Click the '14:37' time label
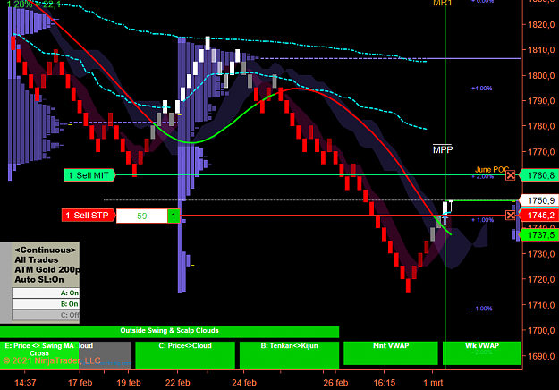The height and width of the screenshot is (390, 559). click(25, 383)
